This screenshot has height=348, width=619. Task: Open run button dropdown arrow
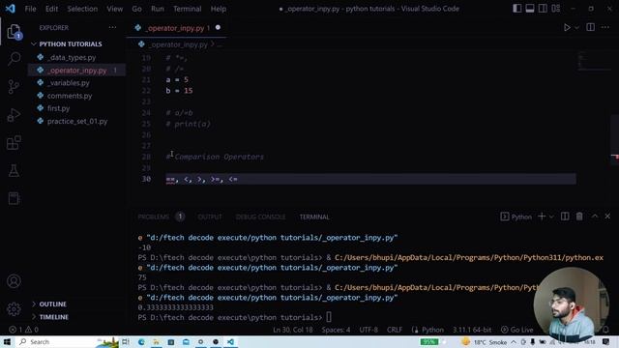pyautogui.click(x=576, y=28)
